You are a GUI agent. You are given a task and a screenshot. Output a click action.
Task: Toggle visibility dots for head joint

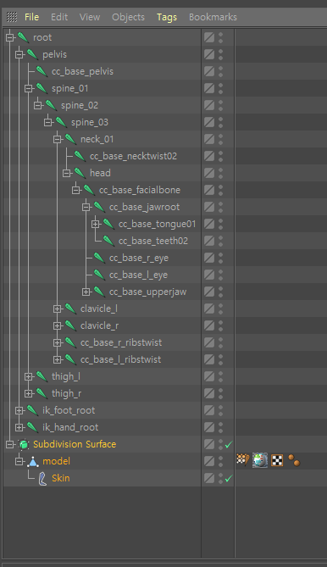[220, 173]
